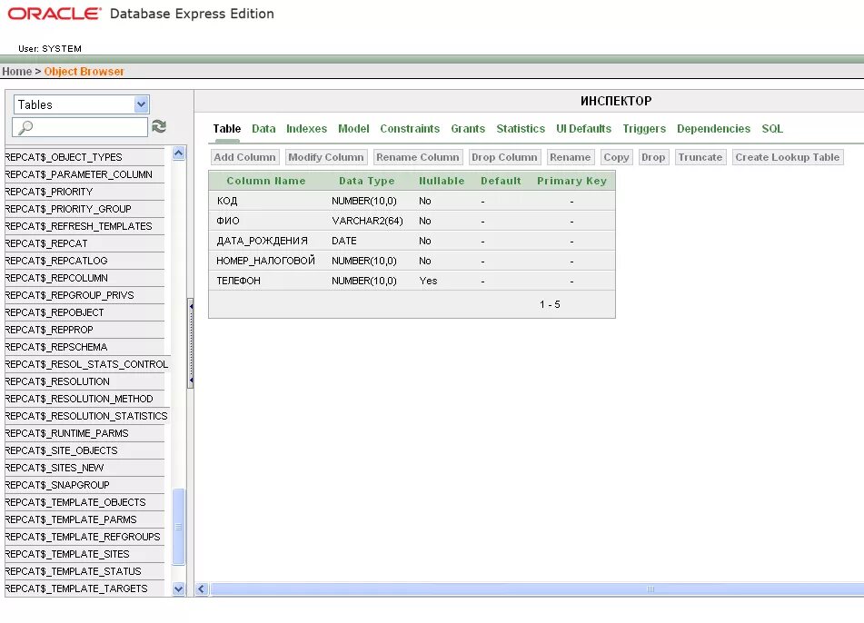Click the refresh icon next to search box
Image resolution: width=864 pixels, height=623 pixels.
(159, 126)
